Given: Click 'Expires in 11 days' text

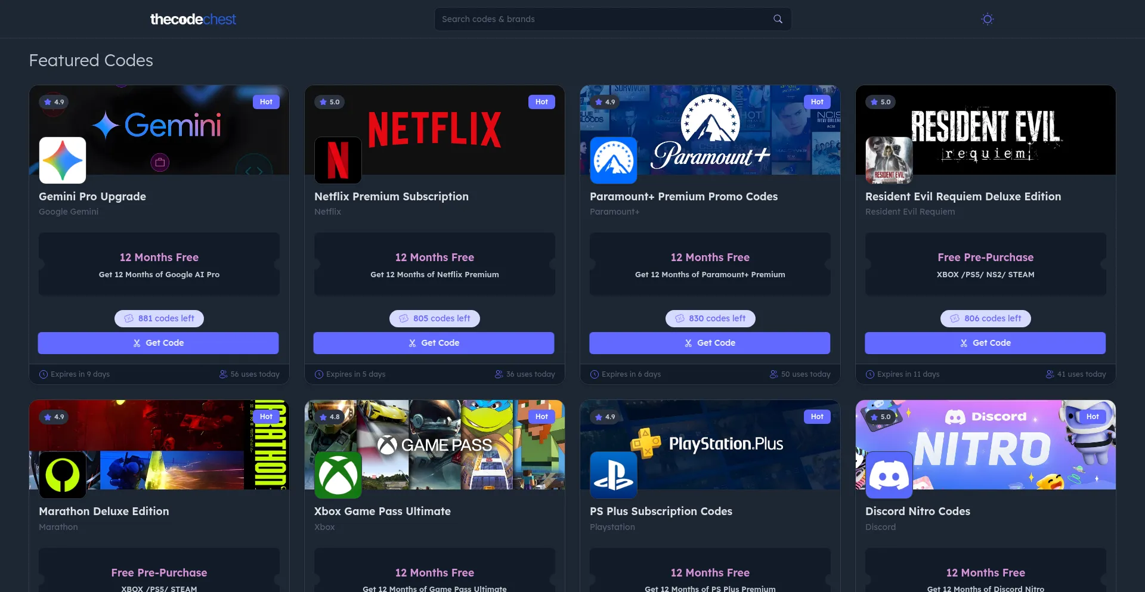Looking at the screenshot, I should (908, 374).
